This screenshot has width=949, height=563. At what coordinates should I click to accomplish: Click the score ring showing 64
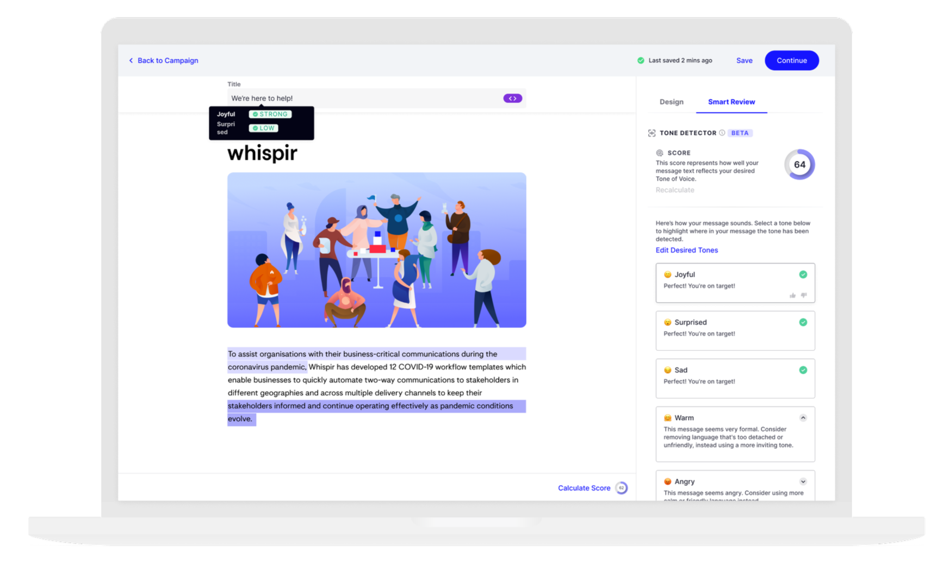[799, 164]
